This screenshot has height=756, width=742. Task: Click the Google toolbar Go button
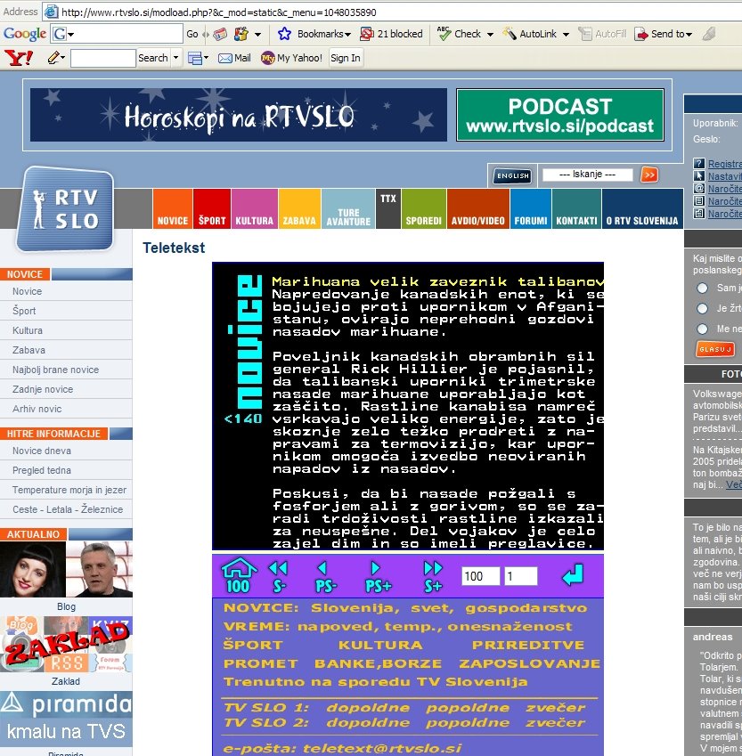click(192, 34)
